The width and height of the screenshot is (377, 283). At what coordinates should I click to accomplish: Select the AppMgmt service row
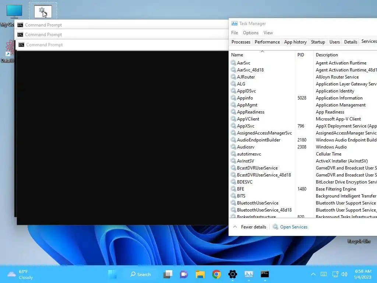click(x=303, y=105)
